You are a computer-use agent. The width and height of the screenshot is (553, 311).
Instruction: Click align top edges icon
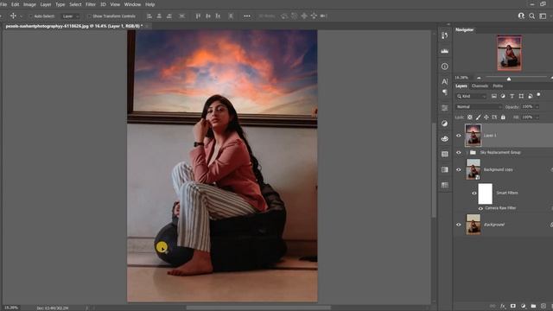[x=198, y=16]
